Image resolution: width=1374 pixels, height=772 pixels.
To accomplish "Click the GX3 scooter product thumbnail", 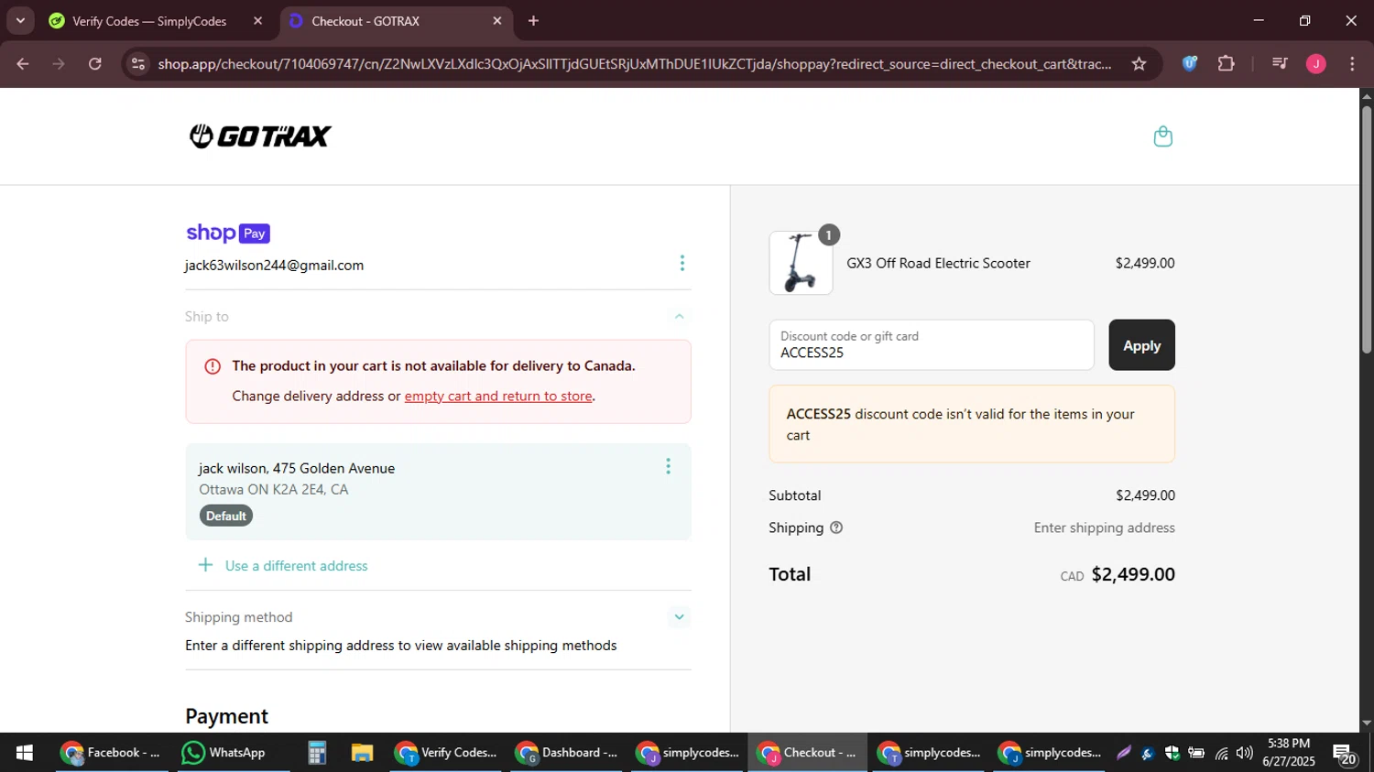I will point(801,263).
